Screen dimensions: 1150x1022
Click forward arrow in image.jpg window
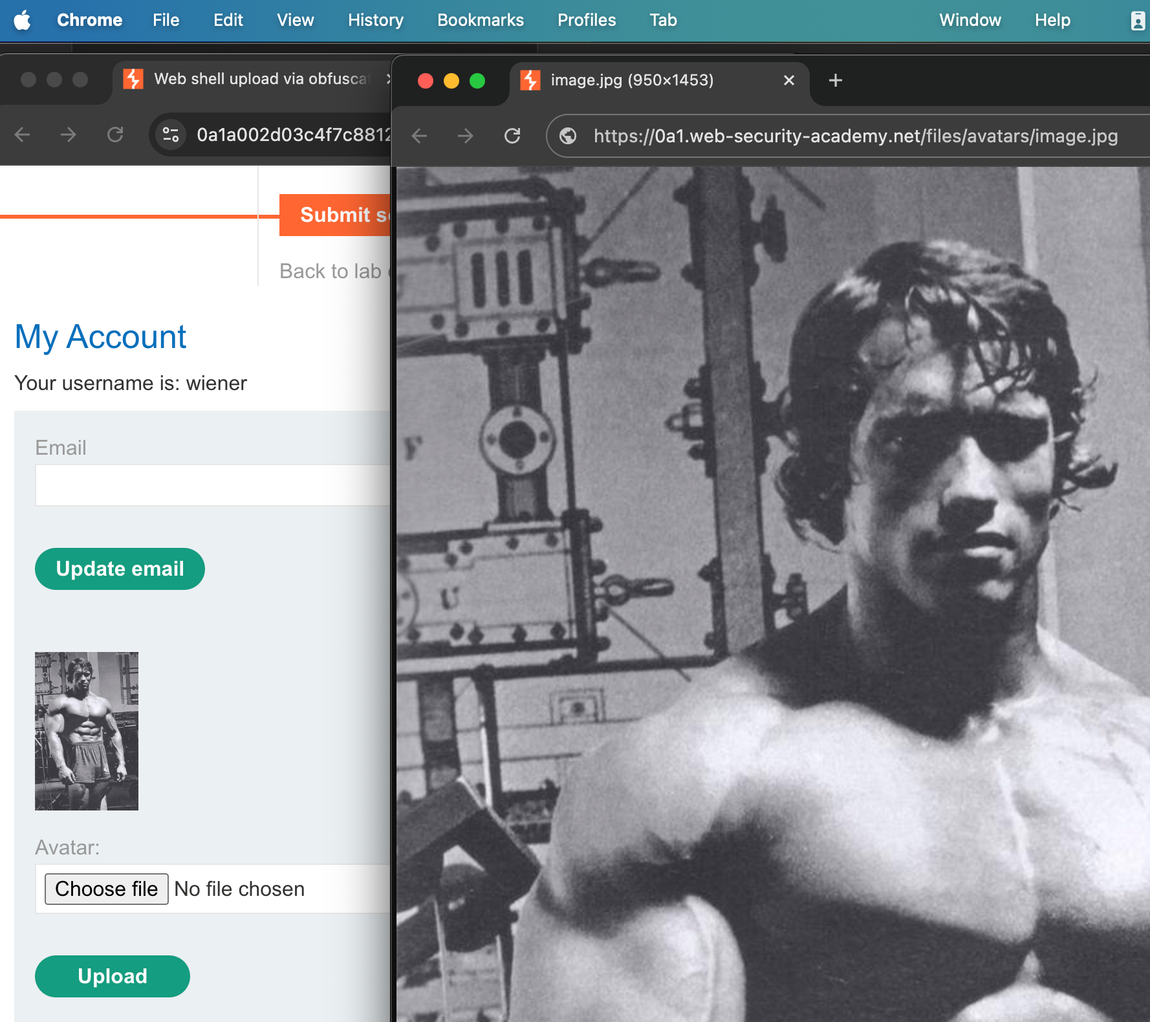(x=465, y=136)
